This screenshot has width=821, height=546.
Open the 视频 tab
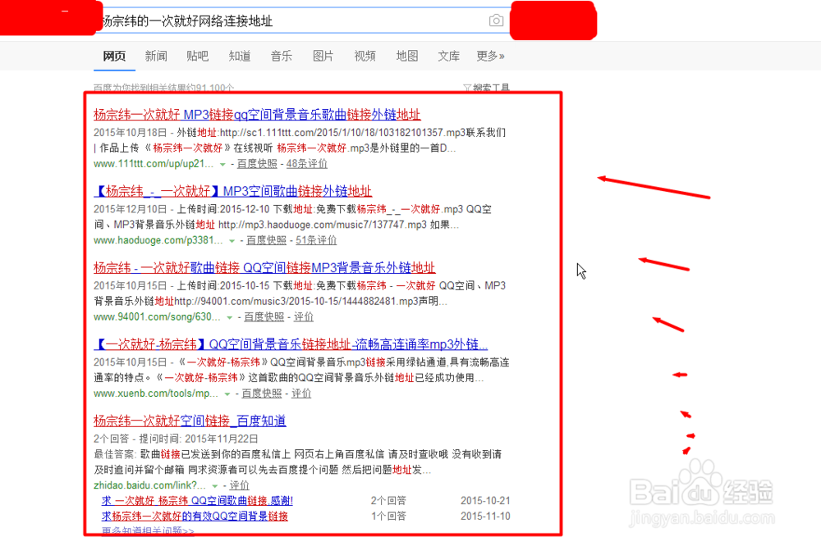coord(365,56)
